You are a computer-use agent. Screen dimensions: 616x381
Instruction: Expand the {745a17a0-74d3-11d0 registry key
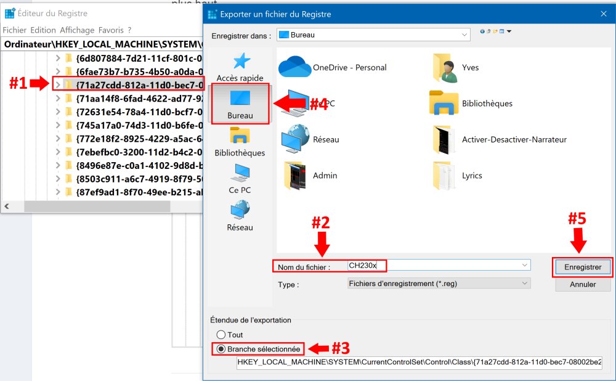58,125
